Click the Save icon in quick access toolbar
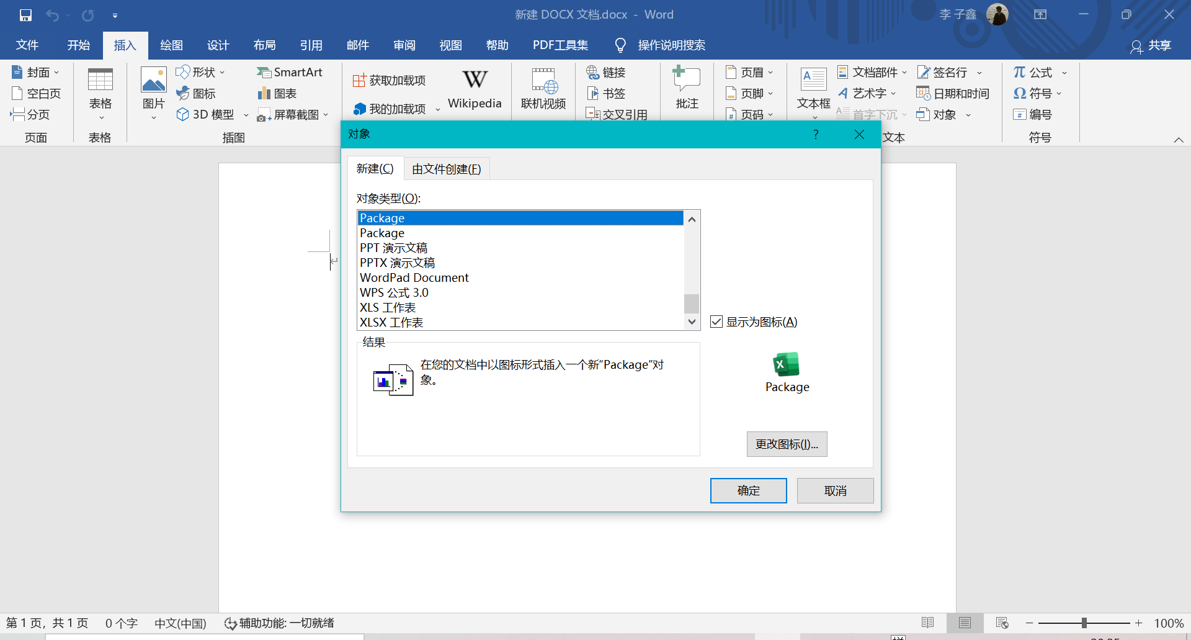Image resolution: width=1191 pixels, height=640 pixels. click(25, 15)
